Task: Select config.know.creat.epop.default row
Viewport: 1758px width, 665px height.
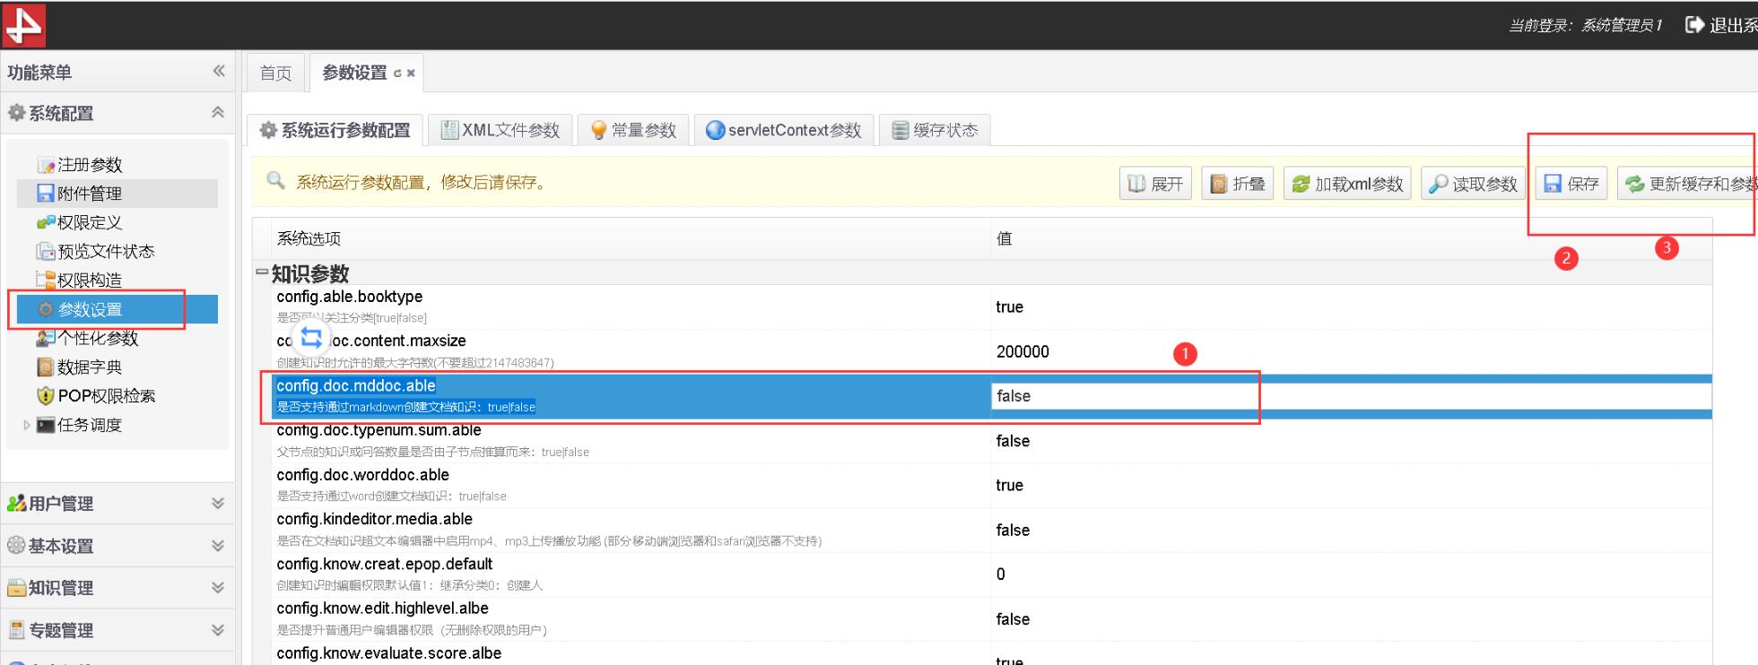Action: click(x=982, y=574)
